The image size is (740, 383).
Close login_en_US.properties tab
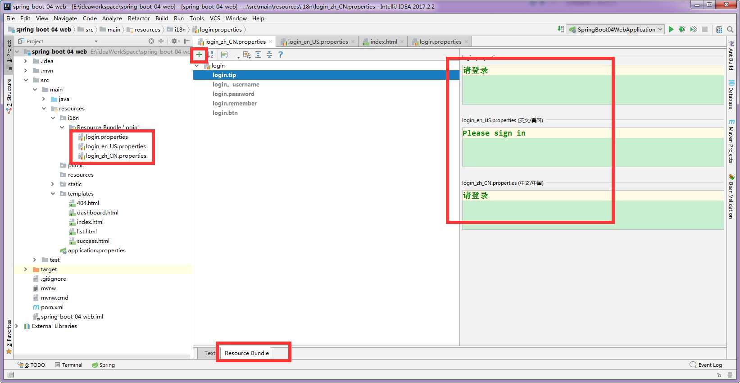[x=353, y=42]
